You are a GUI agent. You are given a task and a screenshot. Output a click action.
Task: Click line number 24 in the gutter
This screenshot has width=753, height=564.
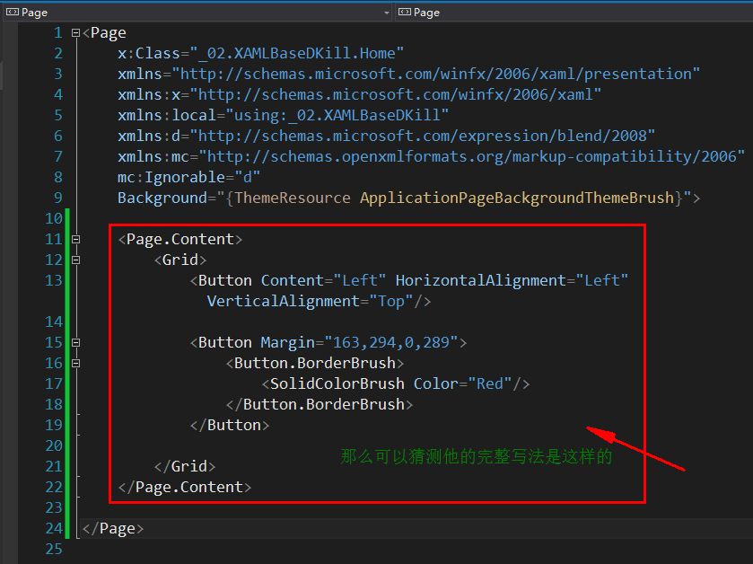54,528
